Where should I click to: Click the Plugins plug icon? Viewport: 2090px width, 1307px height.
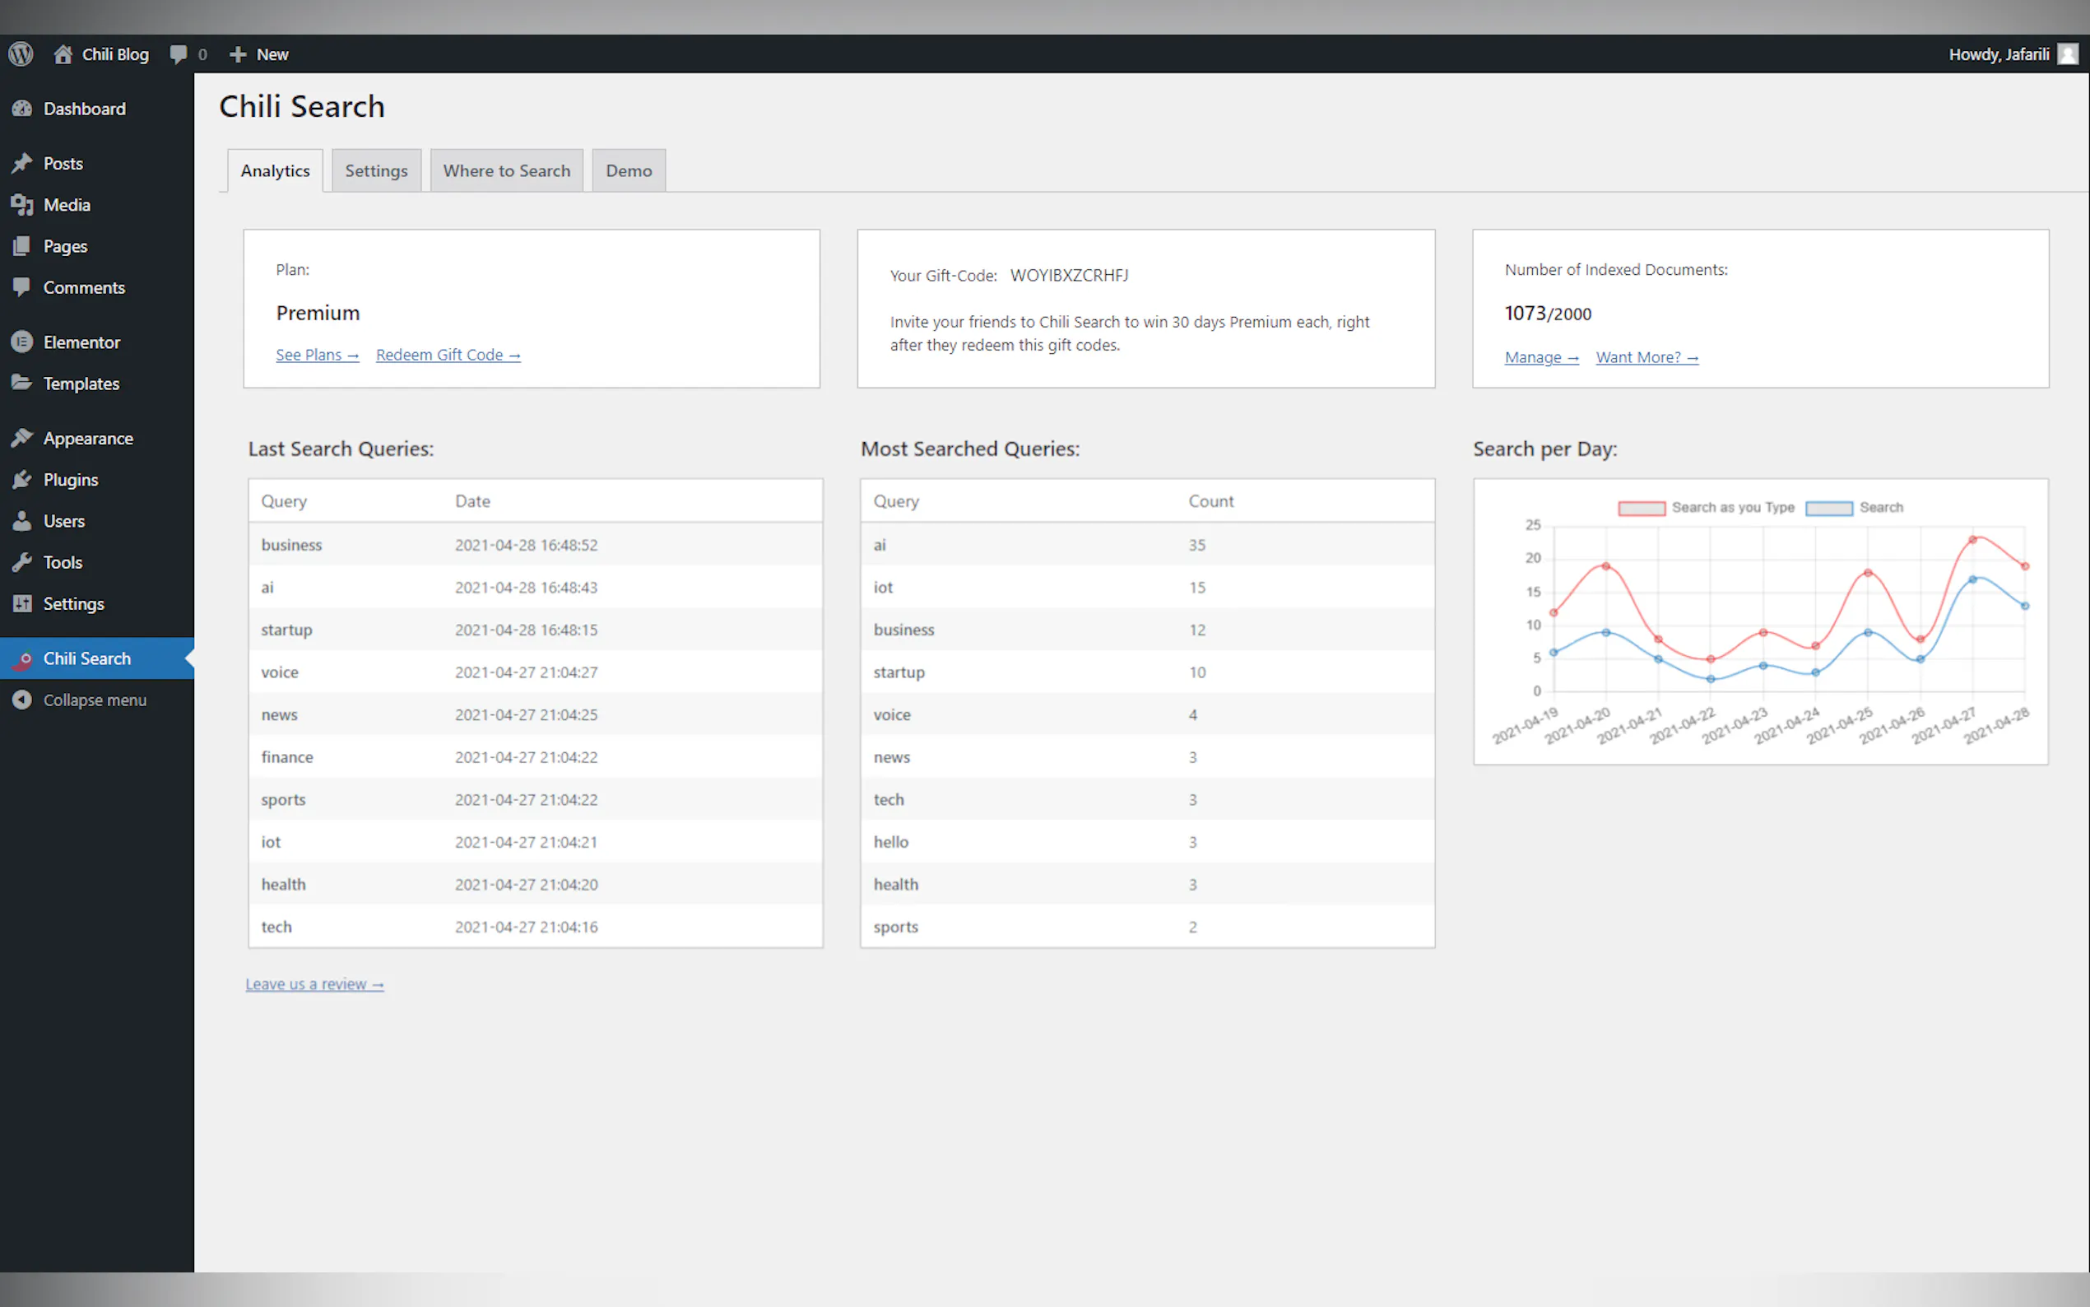(22, 480)
